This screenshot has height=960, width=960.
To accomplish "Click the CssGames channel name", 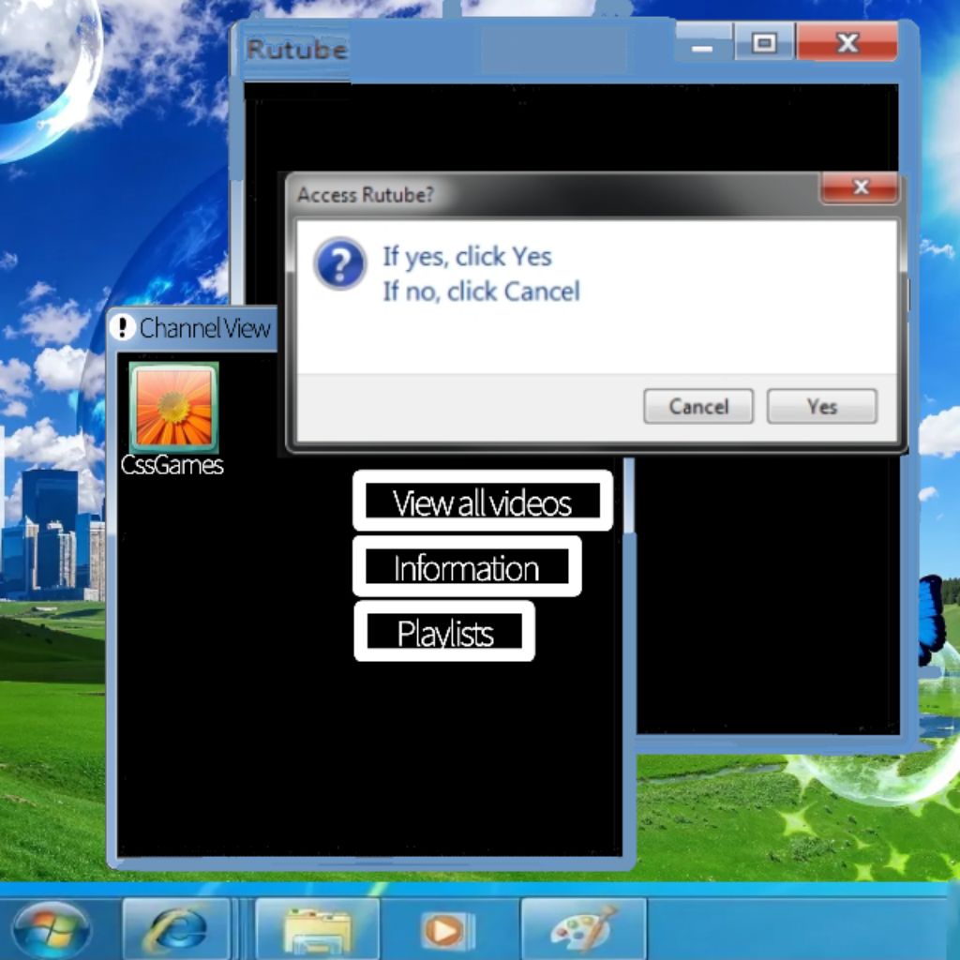I will tap(172, 465).
